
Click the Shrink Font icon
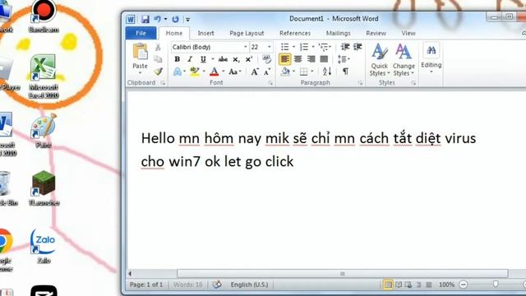[267, 72]
